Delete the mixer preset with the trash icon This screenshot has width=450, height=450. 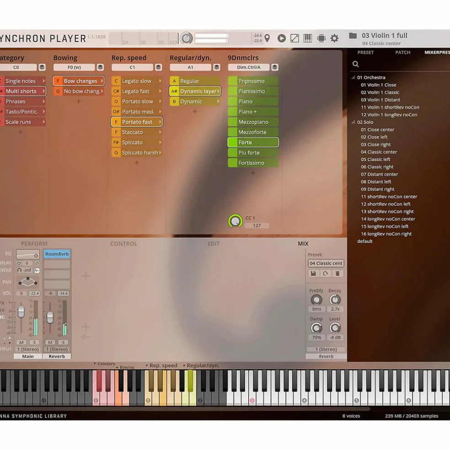[337, 273]
